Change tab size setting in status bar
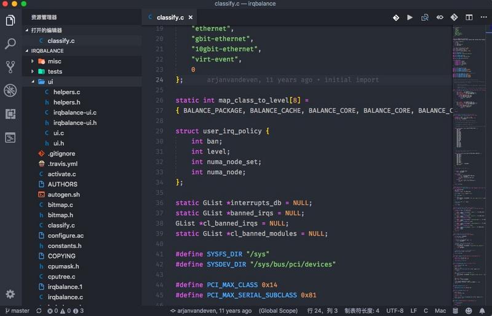Screen dimensions: 492x316 [x=362, y=310]
